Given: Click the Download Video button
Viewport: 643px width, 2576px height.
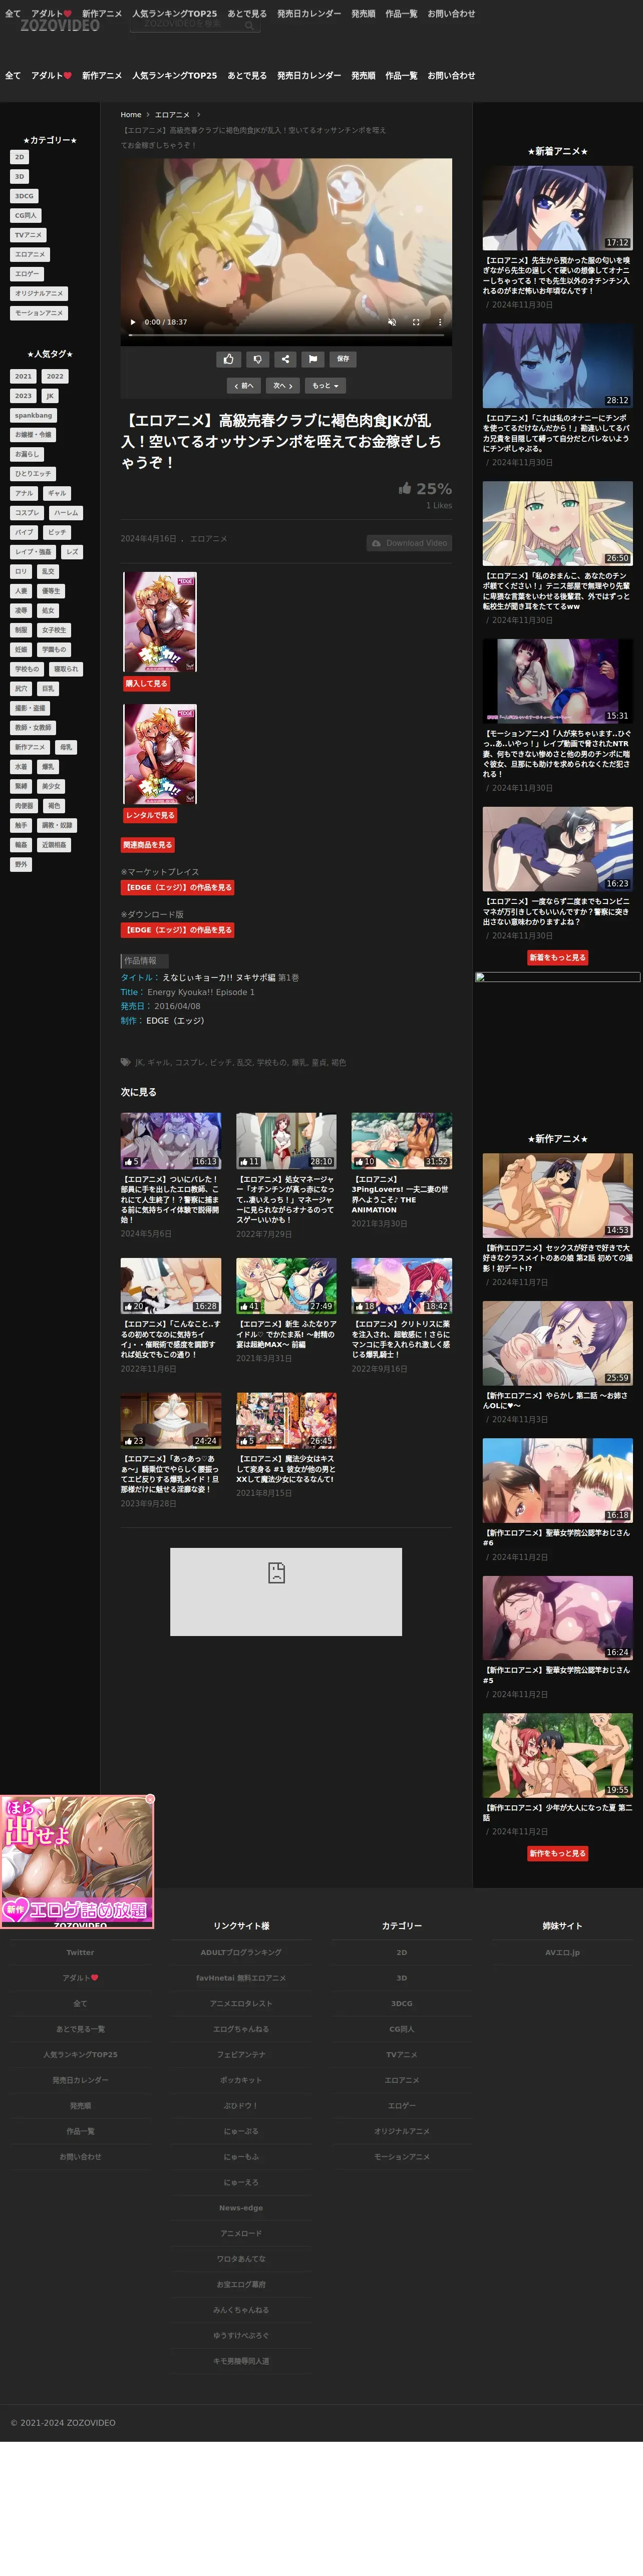Looking at the screenshot, I should [x=409, y=543].
